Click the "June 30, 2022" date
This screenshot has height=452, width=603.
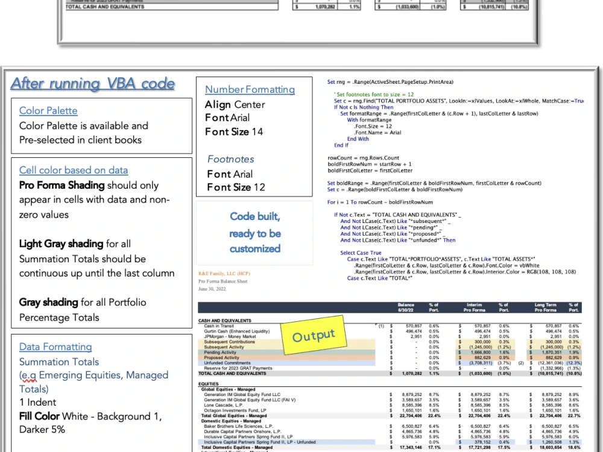pyautogui.click(x=212, y=289)
